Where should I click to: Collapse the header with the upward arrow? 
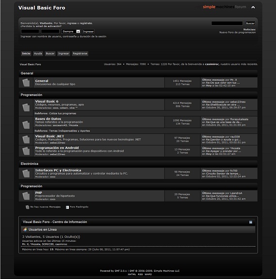253,7
